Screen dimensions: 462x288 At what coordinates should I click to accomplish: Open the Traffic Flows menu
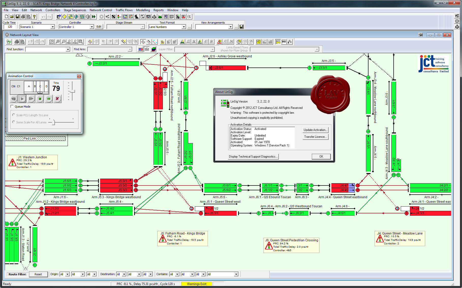click(x=124, y=10)
